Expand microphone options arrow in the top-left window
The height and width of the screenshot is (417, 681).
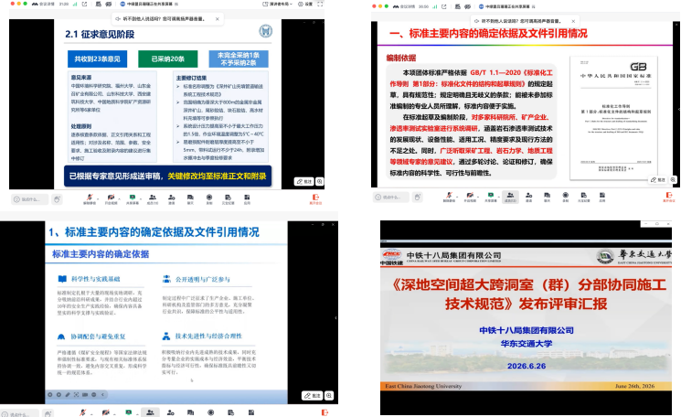(97, 198)
